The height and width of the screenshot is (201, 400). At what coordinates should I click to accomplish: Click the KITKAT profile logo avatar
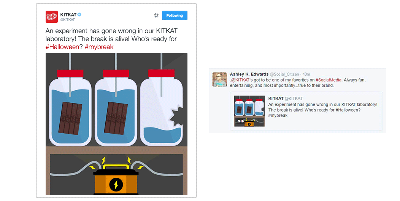[x=52, y=17]
